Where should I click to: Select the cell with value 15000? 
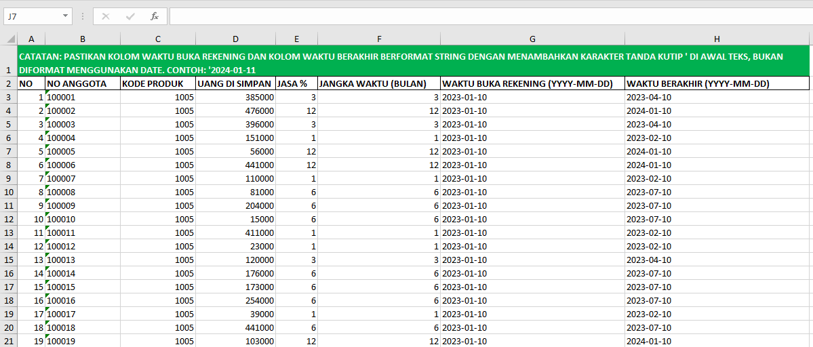pos(235,219)
